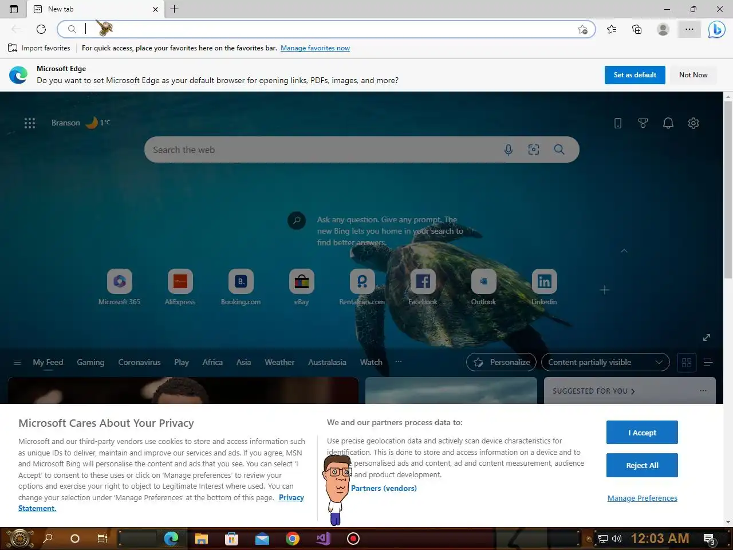733x550 pixels.
Task: Open Privacy Statement link
Action: point(161,503)
